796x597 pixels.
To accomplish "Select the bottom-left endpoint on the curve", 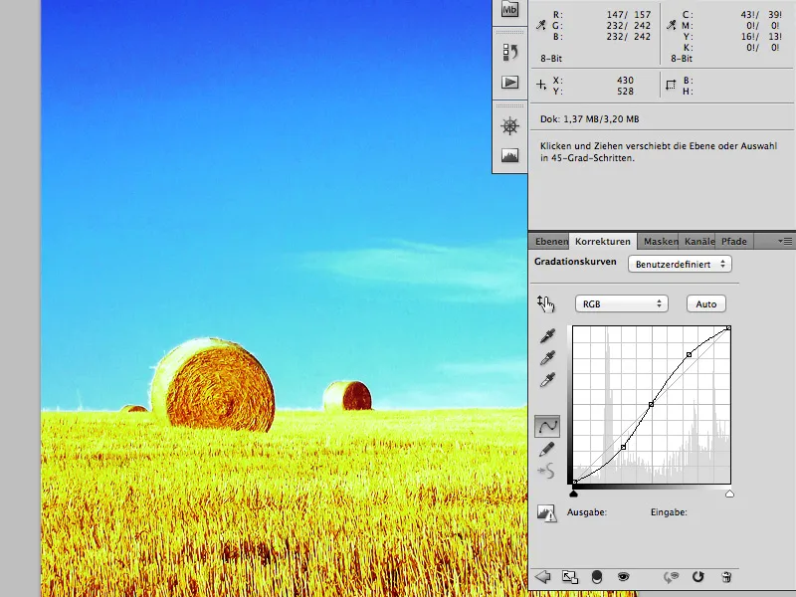I will 575,482.
